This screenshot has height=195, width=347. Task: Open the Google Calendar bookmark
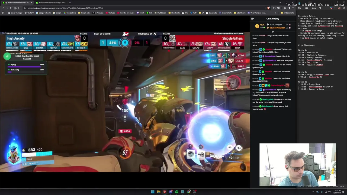click(43, 13)
